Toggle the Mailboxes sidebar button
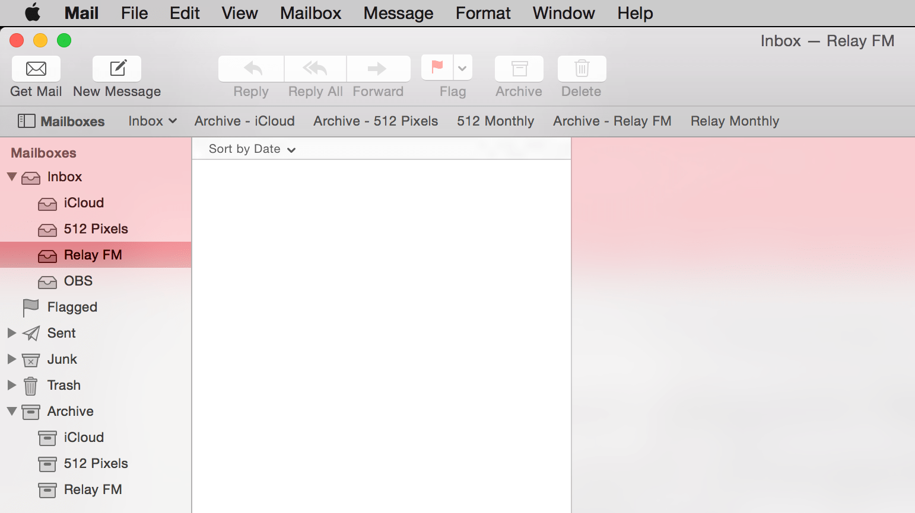This screenshot has height=513, width=915. coord(61,121)
